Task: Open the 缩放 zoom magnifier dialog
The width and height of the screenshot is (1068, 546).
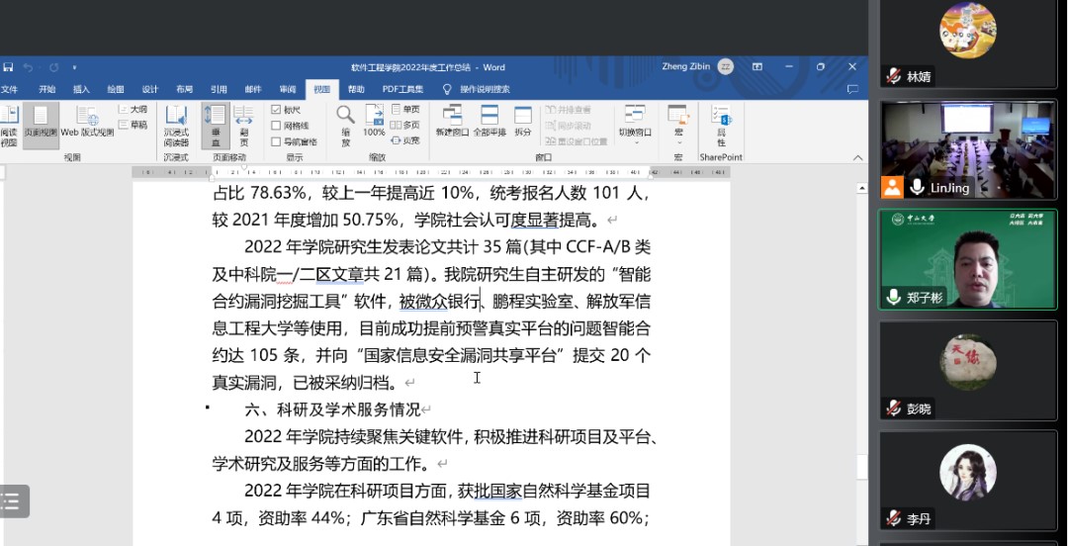Action: 345,125
